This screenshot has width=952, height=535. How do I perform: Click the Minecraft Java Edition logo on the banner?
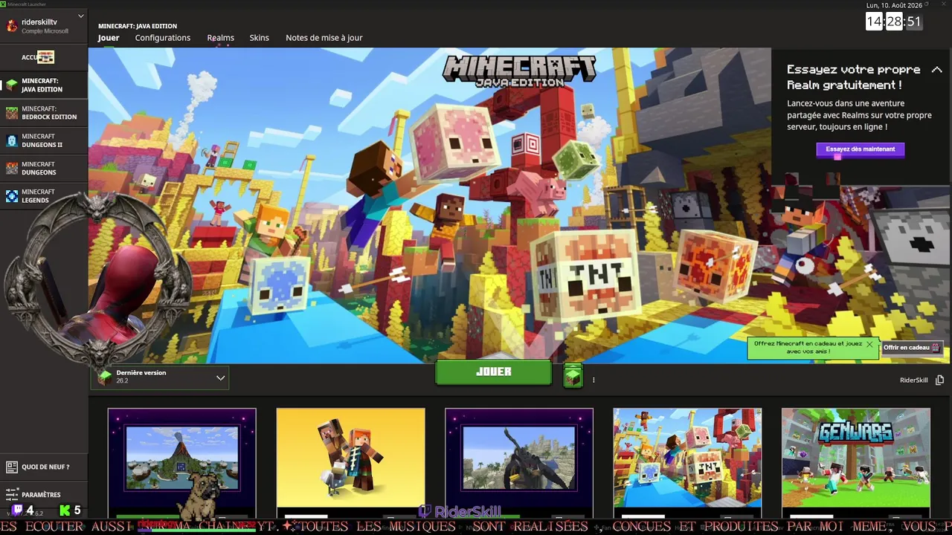click(519, 71)
